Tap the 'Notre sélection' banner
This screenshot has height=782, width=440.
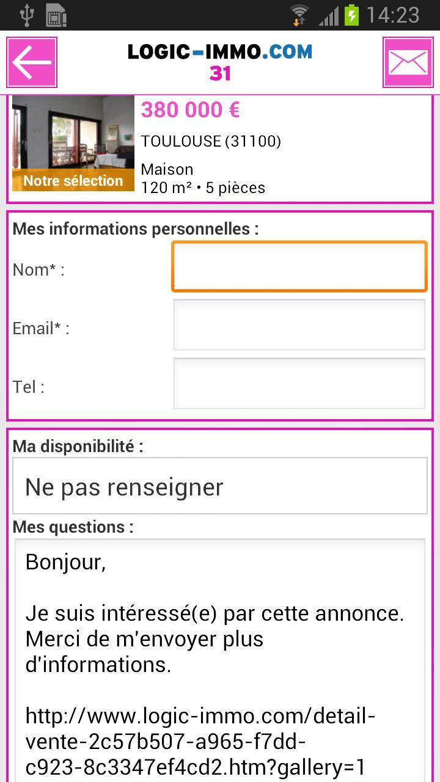click(x=73, y=181)
